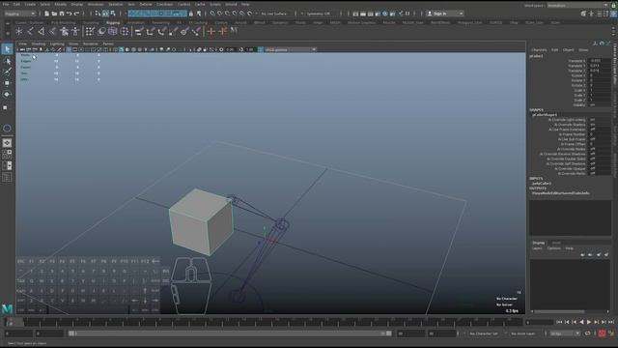This screenshot has width=618, height=348.
Task: Open the frames per second dropdown
Action: click(565, 333)
